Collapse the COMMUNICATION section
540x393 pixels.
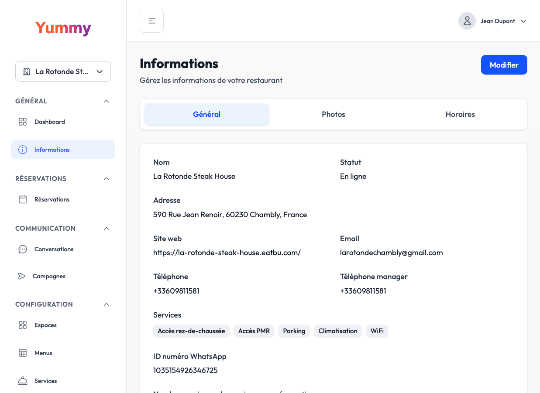(x=107, y=228)
